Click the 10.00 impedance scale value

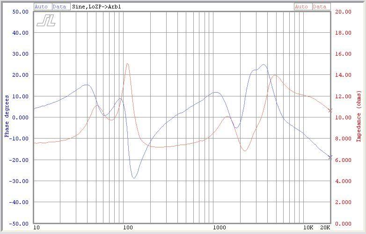coord(343,117)
